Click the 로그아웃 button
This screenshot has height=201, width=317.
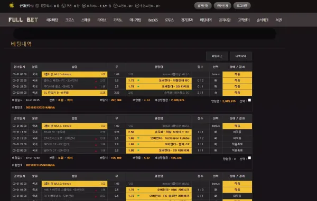tap(242, 6)
